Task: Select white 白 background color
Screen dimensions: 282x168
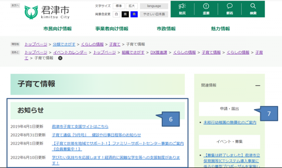Action: click(116, 14)
